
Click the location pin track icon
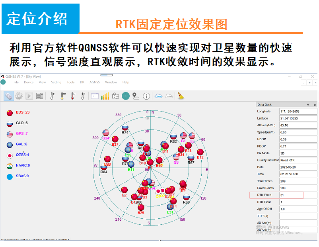[136, 96]
